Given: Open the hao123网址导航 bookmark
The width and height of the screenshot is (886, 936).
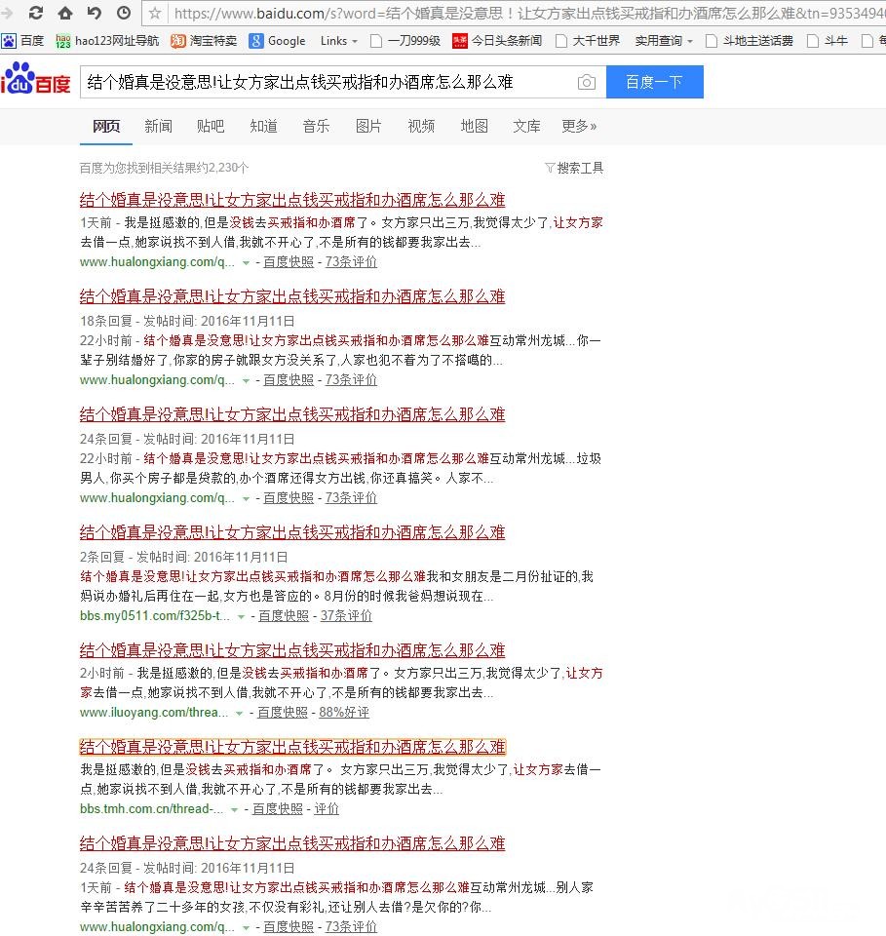Looking at the screenshot, I should click(107, 41).
